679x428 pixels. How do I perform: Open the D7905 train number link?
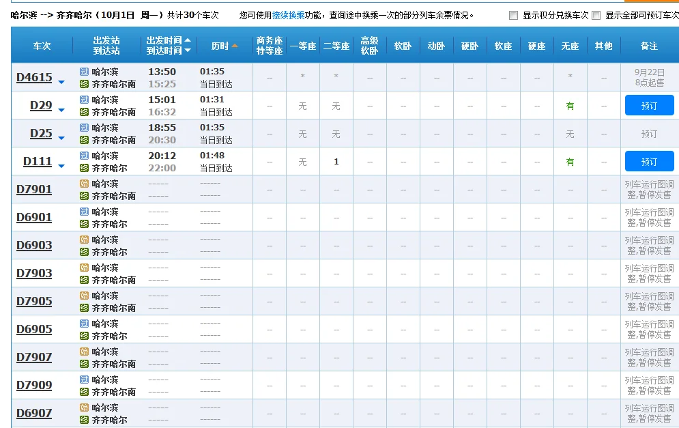coord(34,300)
